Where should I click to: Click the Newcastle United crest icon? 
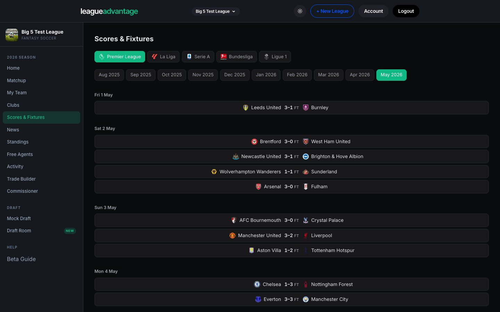click(x=235, y=156)
